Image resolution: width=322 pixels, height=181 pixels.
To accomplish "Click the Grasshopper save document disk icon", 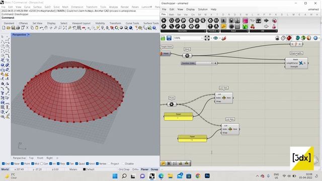I will point(169,38).
